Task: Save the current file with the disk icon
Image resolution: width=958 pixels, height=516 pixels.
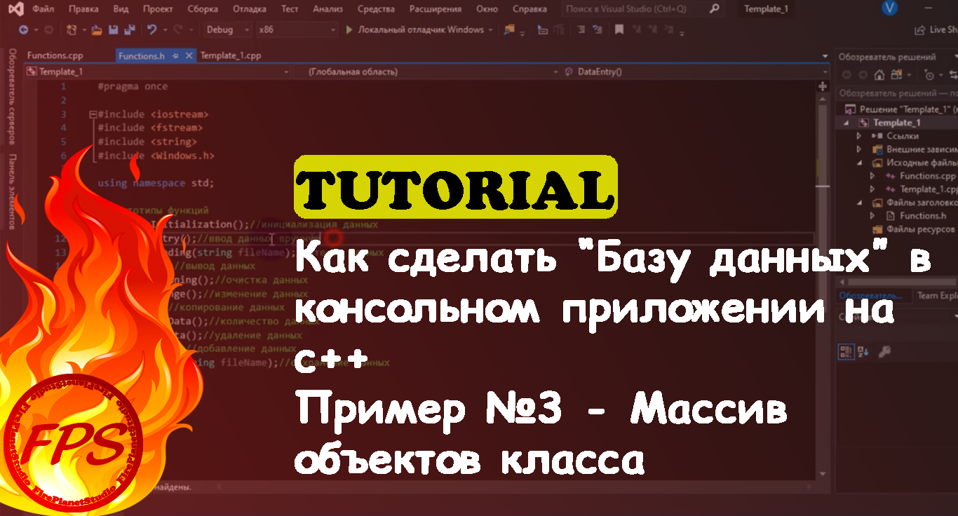Action: 112,30
